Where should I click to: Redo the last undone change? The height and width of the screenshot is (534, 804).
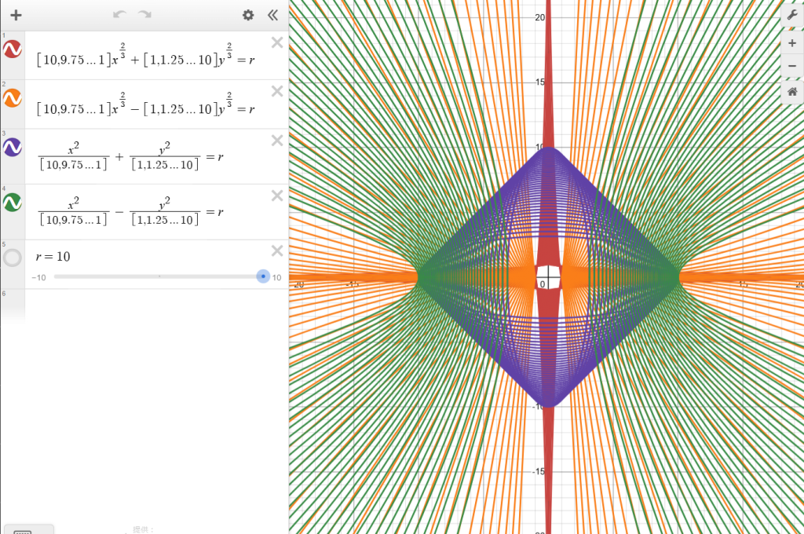[144, 15]
